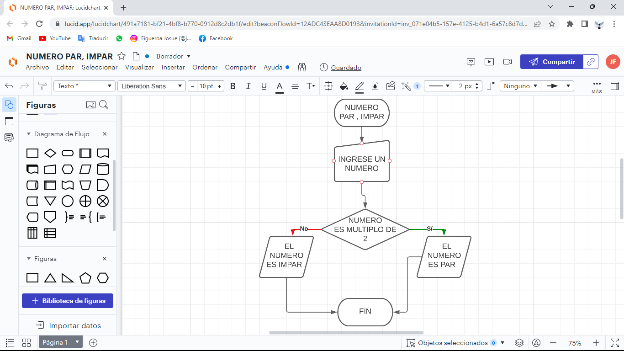Open the line color tool
Viewport: 624px width, 351px height.
point(359,86)
